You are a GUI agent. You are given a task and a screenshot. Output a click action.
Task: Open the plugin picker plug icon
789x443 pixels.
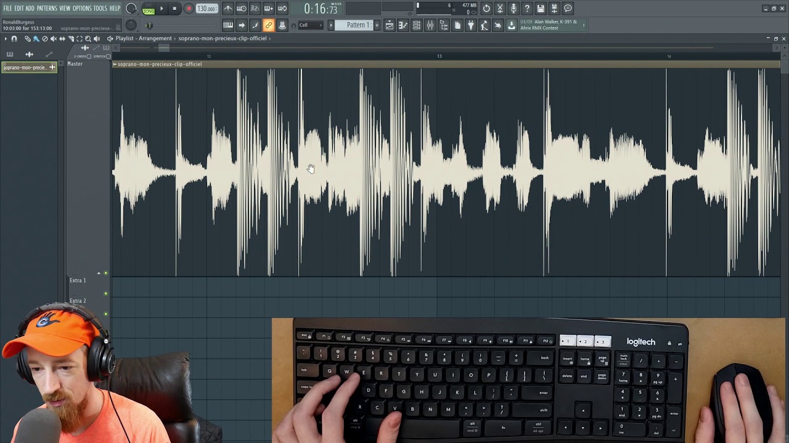[x=471, y=25]
